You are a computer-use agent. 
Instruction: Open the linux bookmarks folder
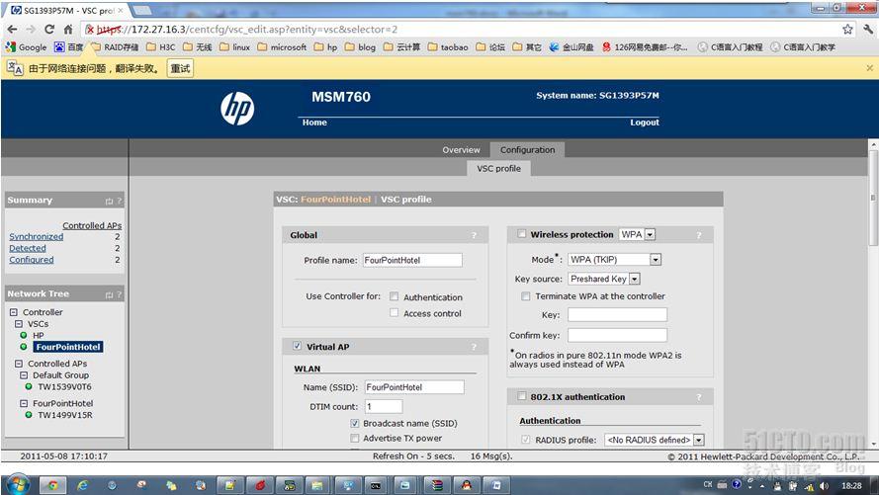coord(235,47)
